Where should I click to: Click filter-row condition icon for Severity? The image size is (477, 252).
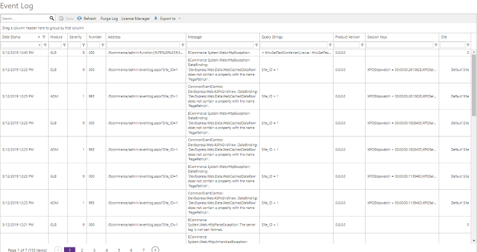tap(83, 45)
